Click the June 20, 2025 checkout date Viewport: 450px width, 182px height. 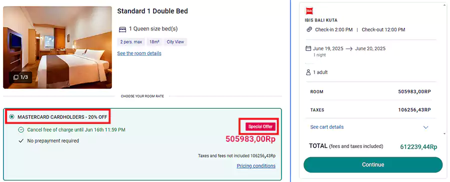pos(370,48)
